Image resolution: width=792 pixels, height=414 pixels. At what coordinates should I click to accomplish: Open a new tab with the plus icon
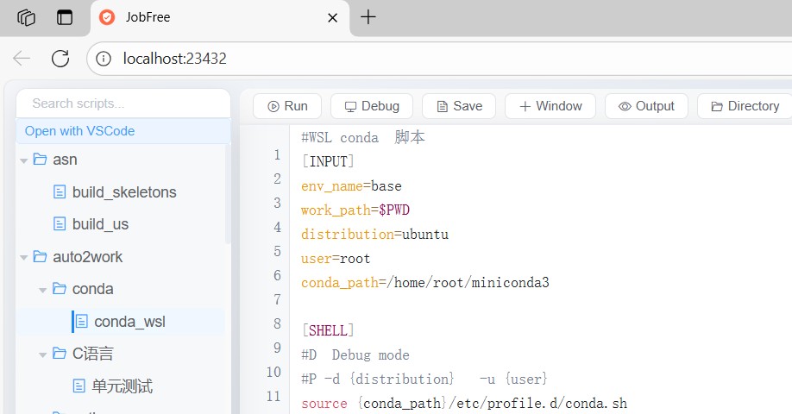368,17
